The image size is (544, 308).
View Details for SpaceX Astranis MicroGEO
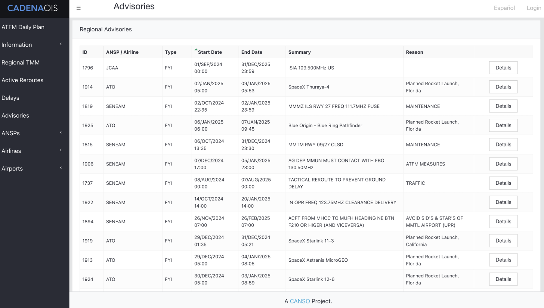pyautogui.click(x=503, y=260)
